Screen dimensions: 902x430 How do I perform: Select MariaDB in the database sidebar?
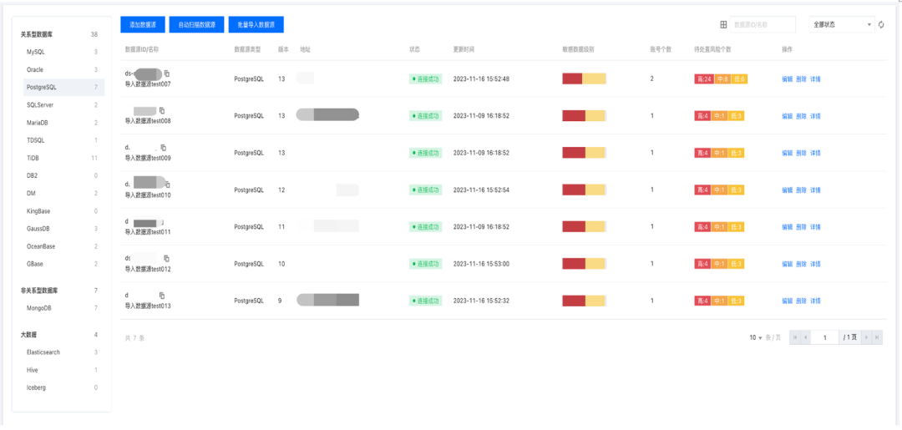[63, 123]
